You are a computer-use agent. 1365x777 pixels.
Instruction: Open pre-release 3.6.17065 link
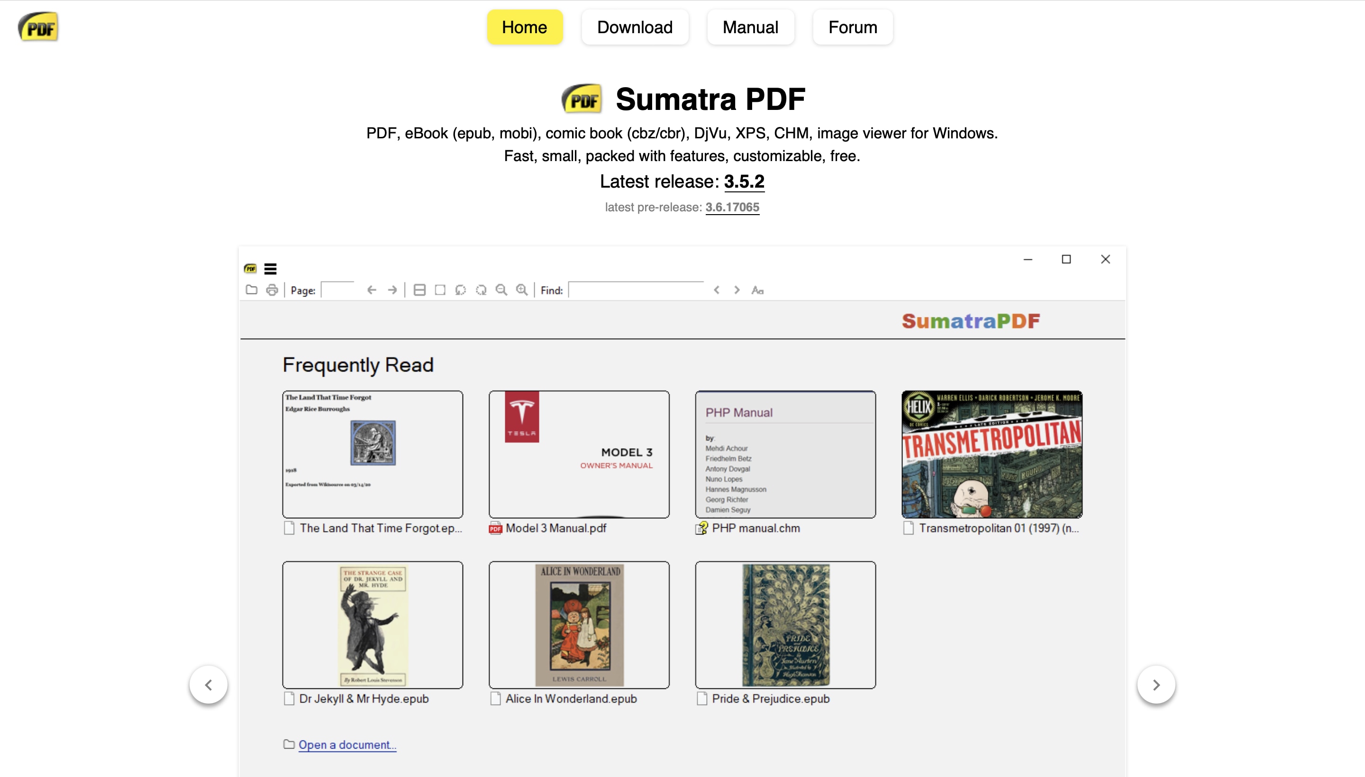pyautogui.click(x=732, y=207)
